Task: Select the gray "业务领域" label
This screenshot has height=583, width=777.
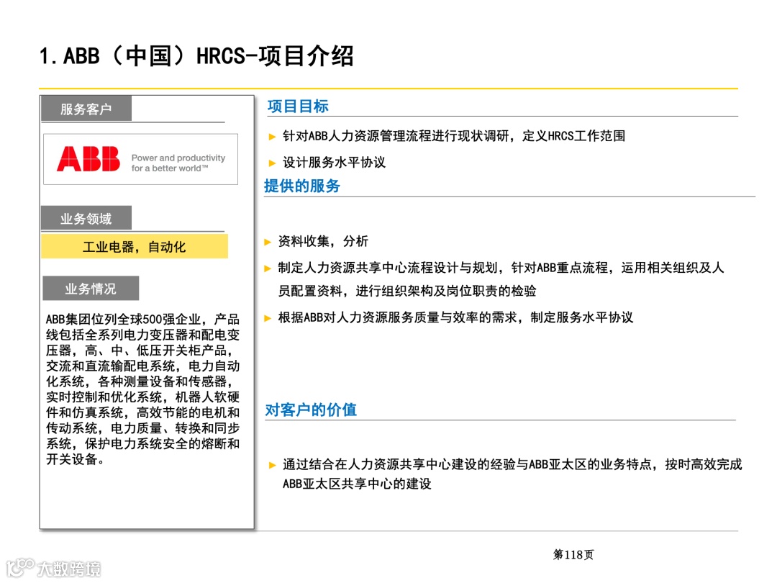Action: click(x=86, y=218)
